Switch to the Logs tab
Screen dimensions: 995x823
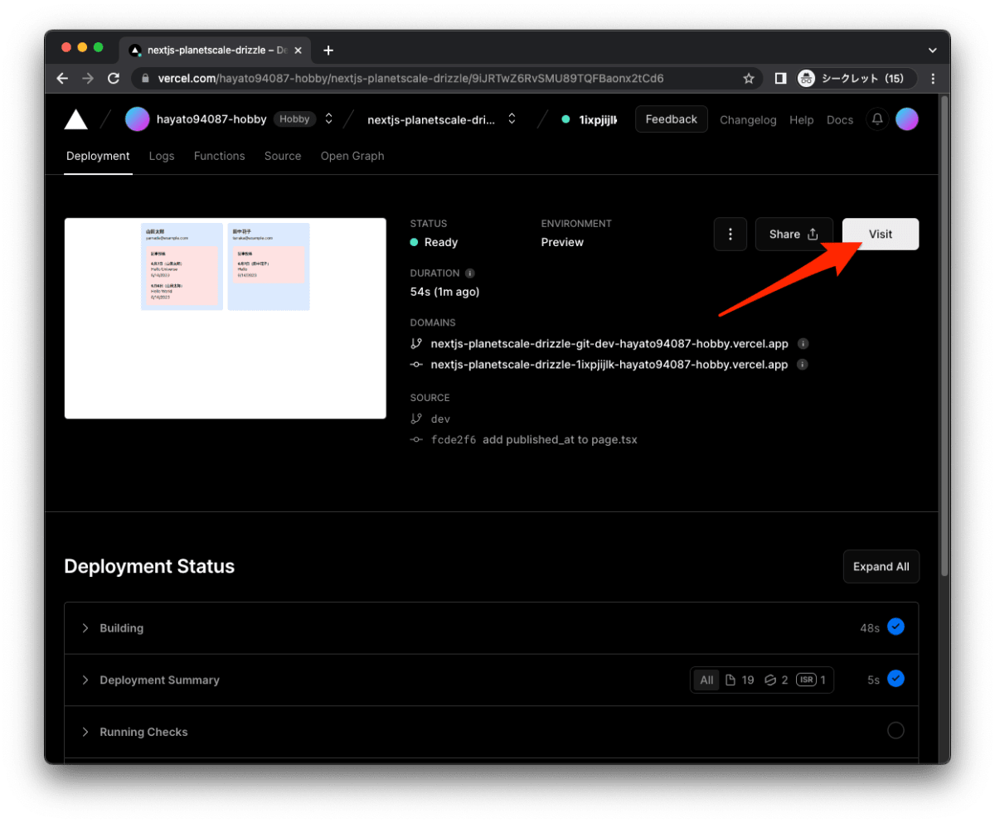162,156
